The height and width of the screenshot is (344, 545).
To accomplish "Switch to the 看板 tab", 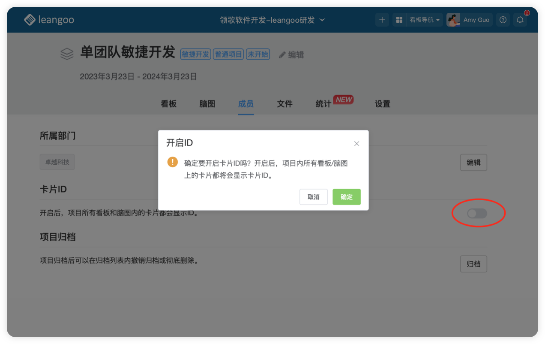I will (168, 104).
